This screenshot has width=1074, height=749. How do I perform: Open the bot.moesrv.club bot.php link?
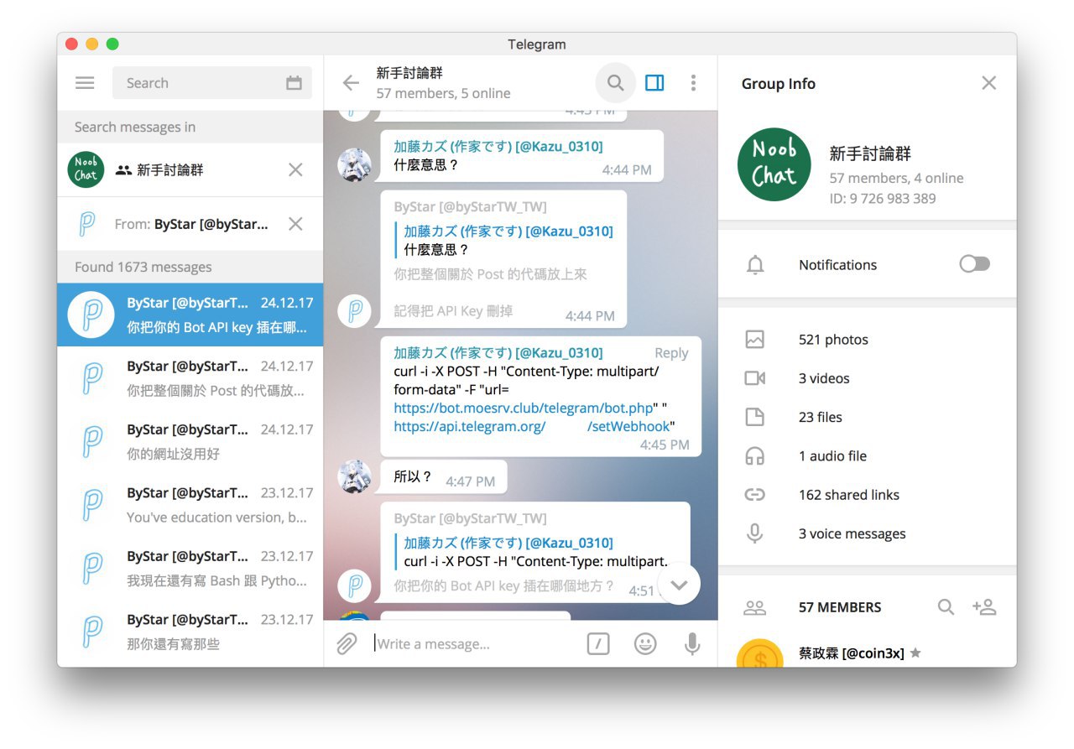524,408
